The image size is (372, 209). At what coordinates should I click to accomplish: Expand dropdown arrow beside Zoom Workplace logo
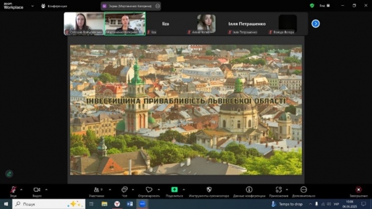(x=33, y=6)
